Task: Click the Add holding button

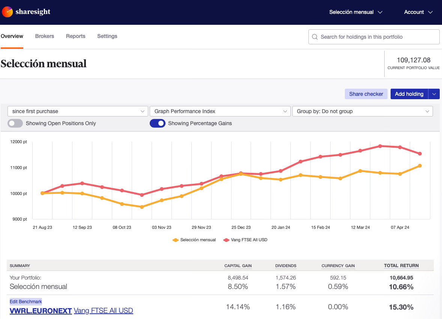Action: click(409, 94)
